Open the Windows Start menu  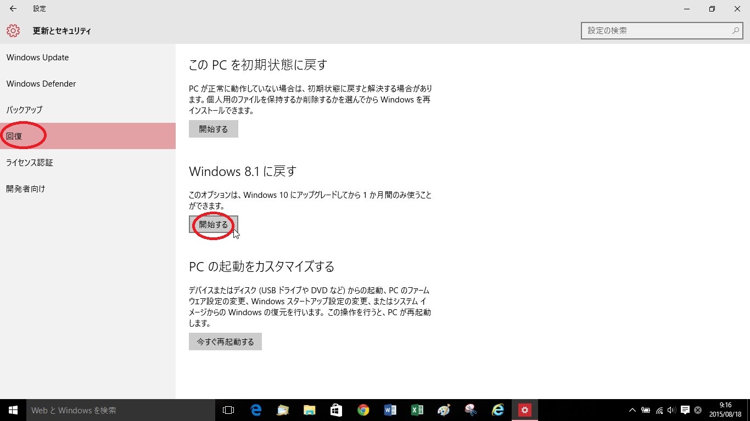pos(13,410)
